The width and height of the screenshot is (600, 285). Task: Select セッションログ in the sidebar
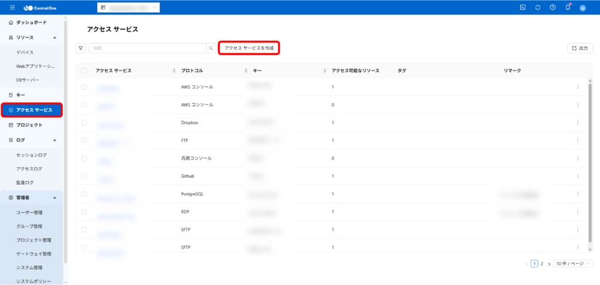tap(32, 155)
